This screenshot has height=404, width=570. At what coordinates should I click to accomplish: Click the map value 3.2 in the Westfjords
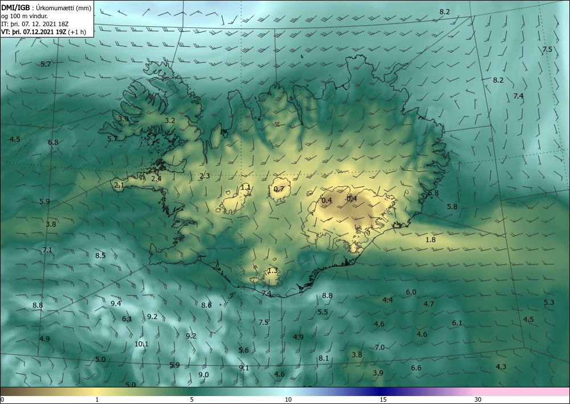tap(170, 121)
